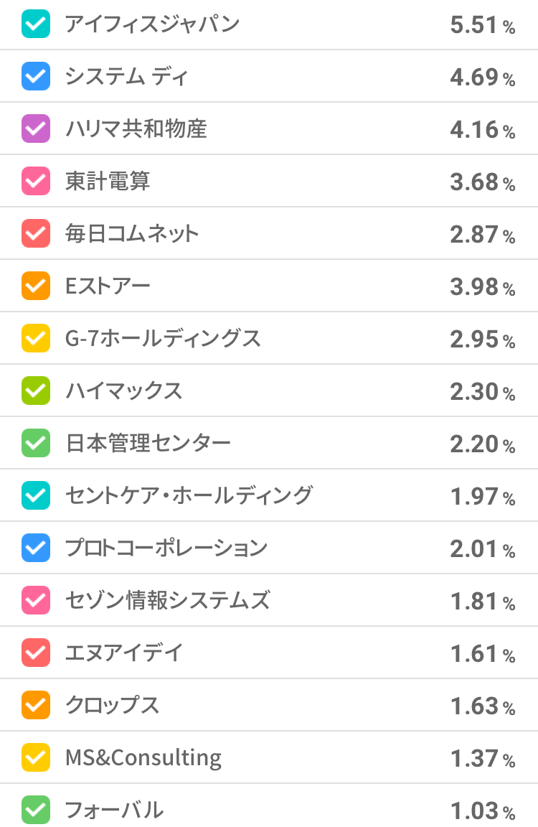The width and height of the screenshot is (538, 827).
Task: Toggle the MS&Consulting checkbox
Action: (36, 758)
